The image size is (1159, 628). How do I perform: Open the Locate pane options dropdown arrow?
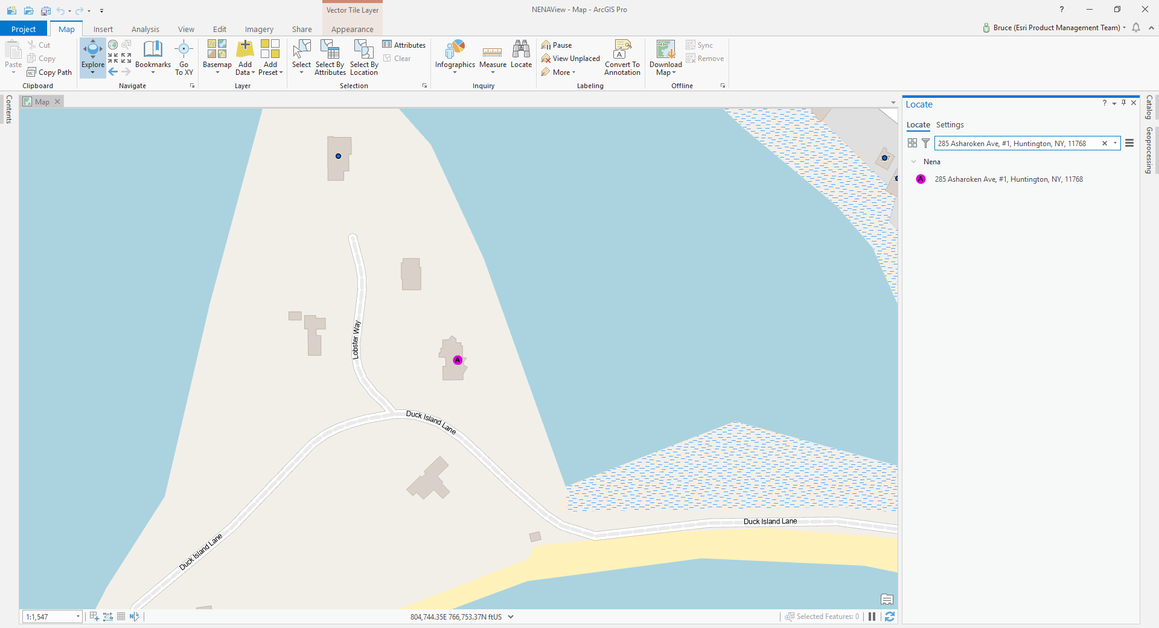coord(1114,103)
